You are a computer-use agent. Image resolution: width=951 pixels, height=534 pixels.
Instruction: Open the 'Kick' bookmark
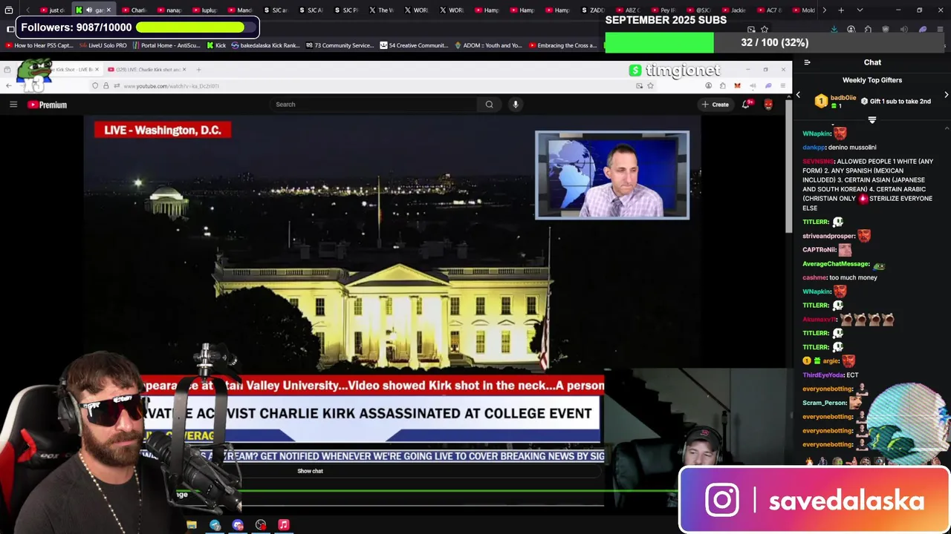tap(216, 45)
